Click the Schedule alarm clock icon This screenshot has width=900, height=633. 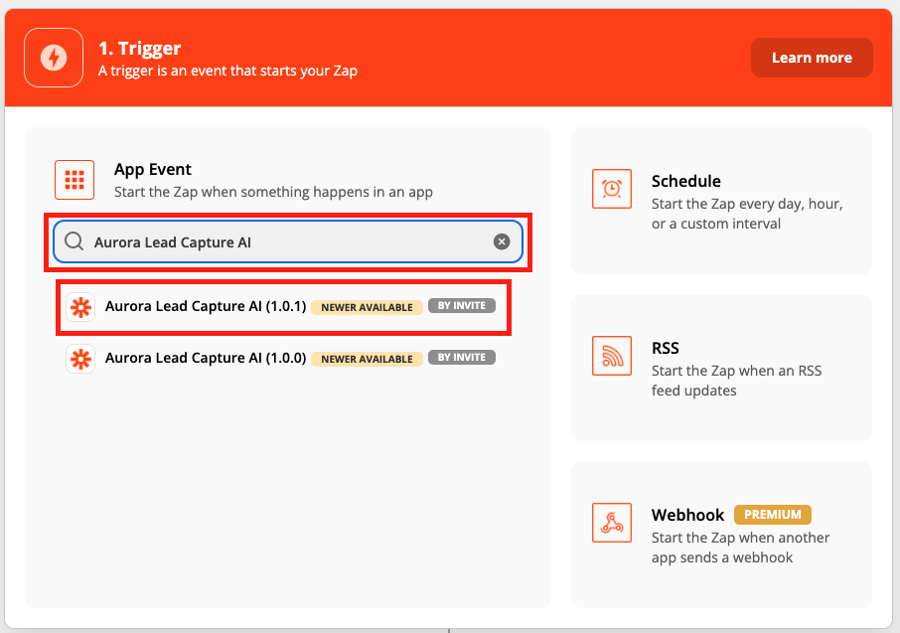click(x=611, y=189)
